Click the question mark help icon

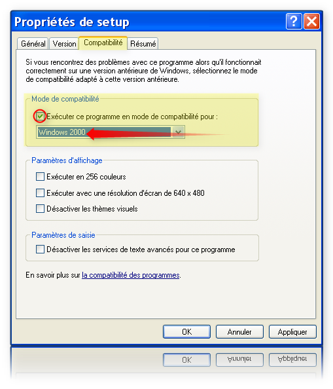click(x=294, y=22)
